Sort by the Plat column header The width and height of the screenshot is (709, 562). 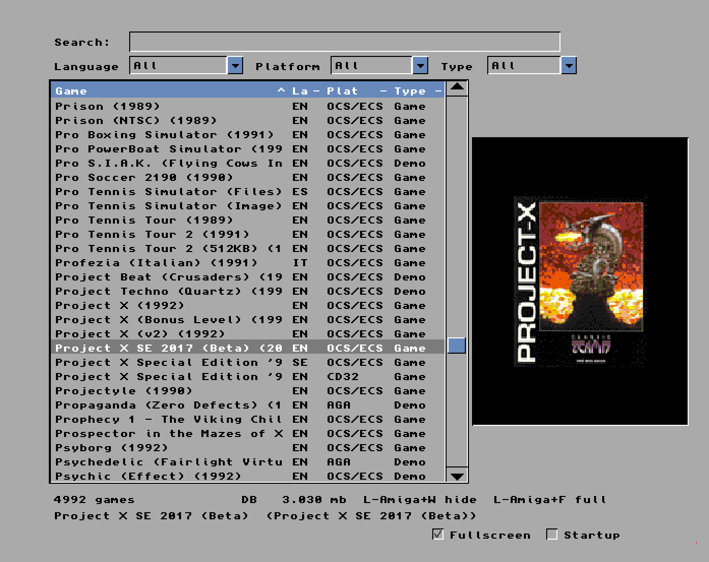pos(357,91)
